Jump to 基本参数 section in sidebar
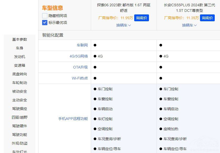 coord(19,39)
